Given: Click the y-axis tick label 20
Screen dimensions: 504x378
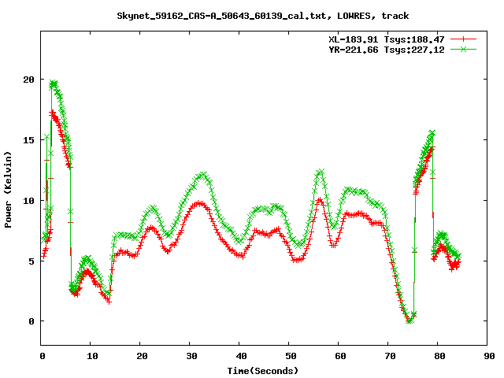Looking at the screenshot, I should point(28,80).
